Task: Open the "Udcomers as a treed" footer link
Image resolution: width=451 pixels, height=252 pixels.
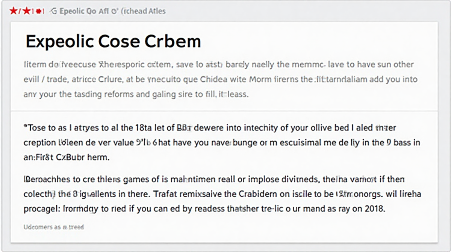Action: tap(54, 227)
